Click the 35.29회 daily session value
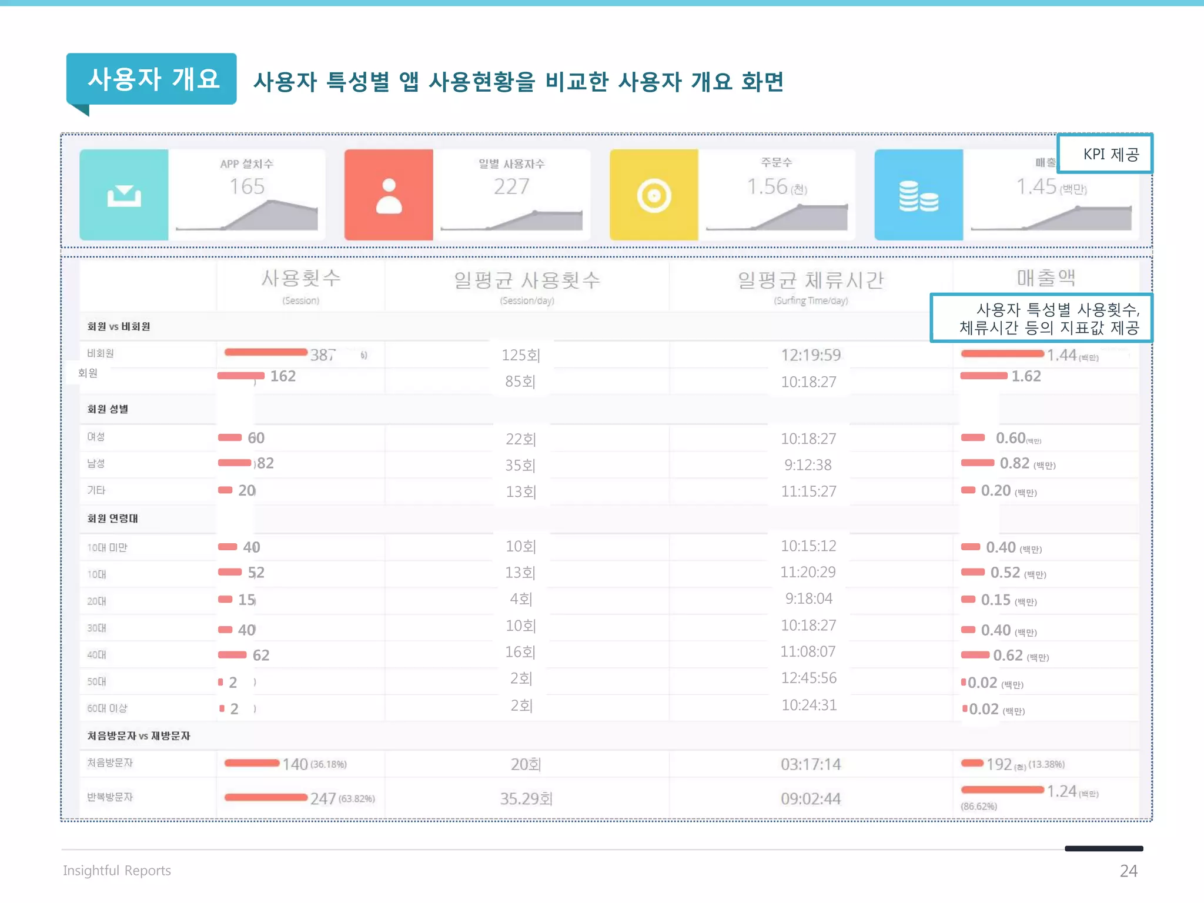Viewport: 1204px width, 903px height. tap(526, 798)
